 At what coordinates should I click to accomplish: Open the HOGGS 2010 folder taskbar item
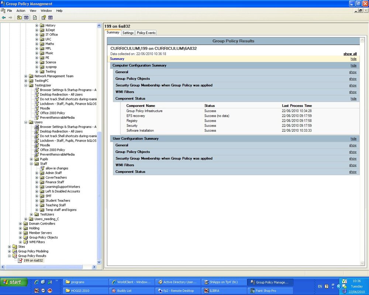coord(86,291)
